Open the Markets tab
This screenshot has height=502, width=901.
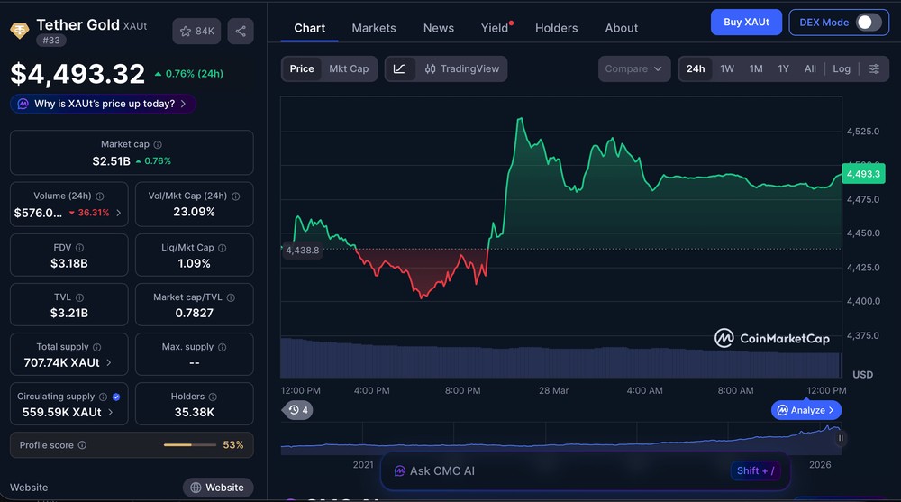(x=374, y=28)
